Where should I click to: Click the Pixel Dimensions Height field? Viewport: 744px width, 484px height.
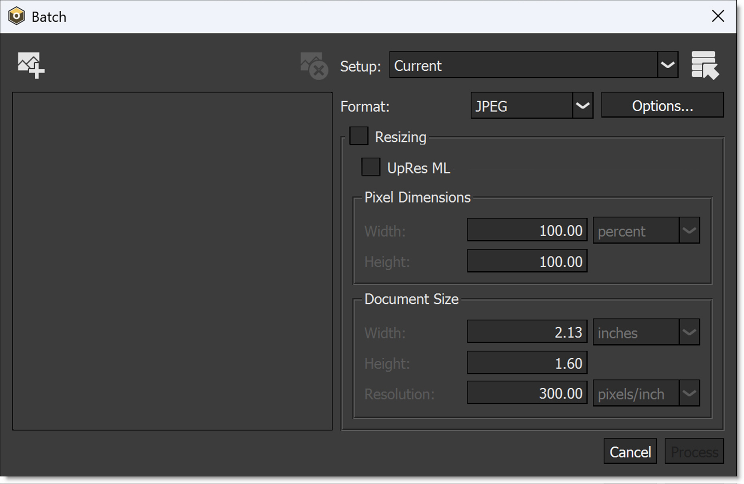pos(527,261)
